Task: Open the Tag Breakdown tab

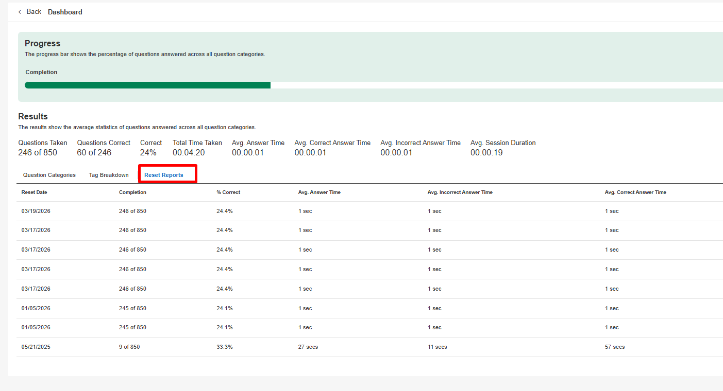Action: point(109,175)
